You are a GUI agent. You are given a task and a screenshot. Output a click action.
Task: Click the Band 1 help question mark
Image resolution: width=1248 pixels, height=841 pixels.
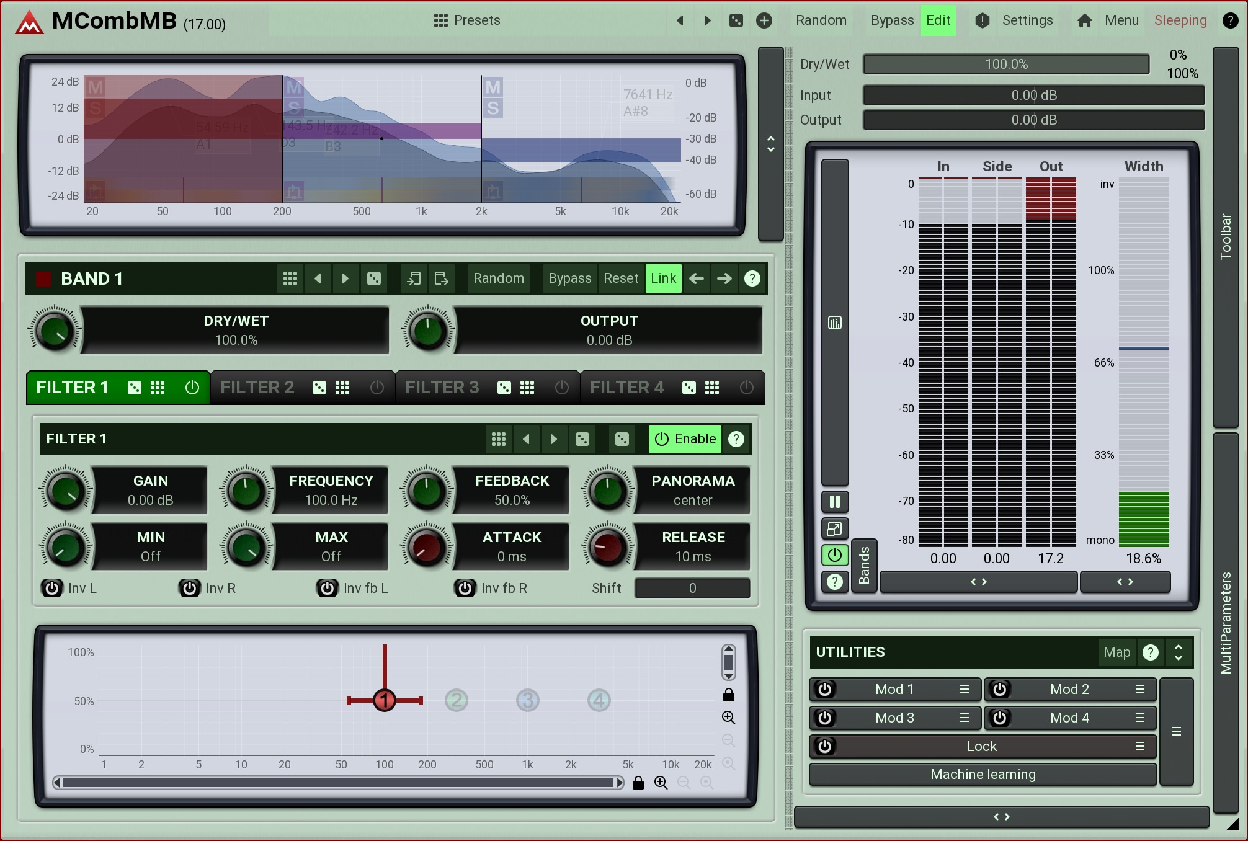click(x=752, y=278)
